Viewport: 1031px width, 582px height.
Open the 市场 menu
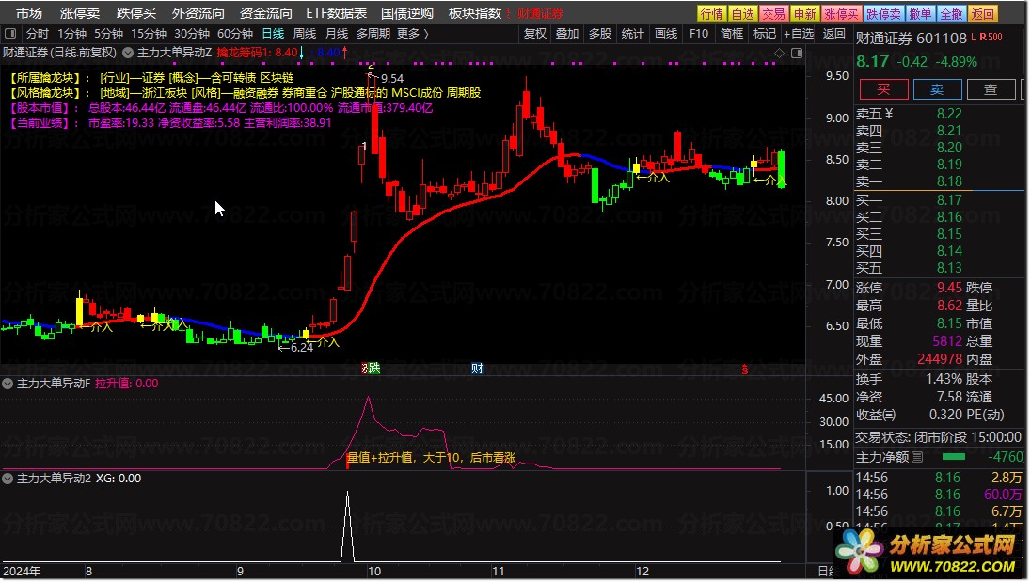29,13
